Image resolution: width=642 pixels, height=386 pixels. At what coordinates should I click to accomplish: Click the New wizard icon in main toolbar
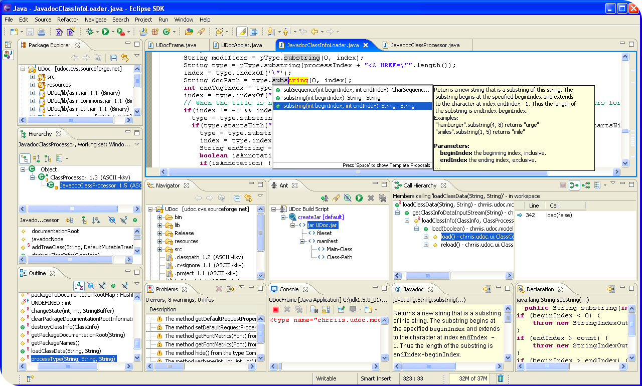pos(14,32)
